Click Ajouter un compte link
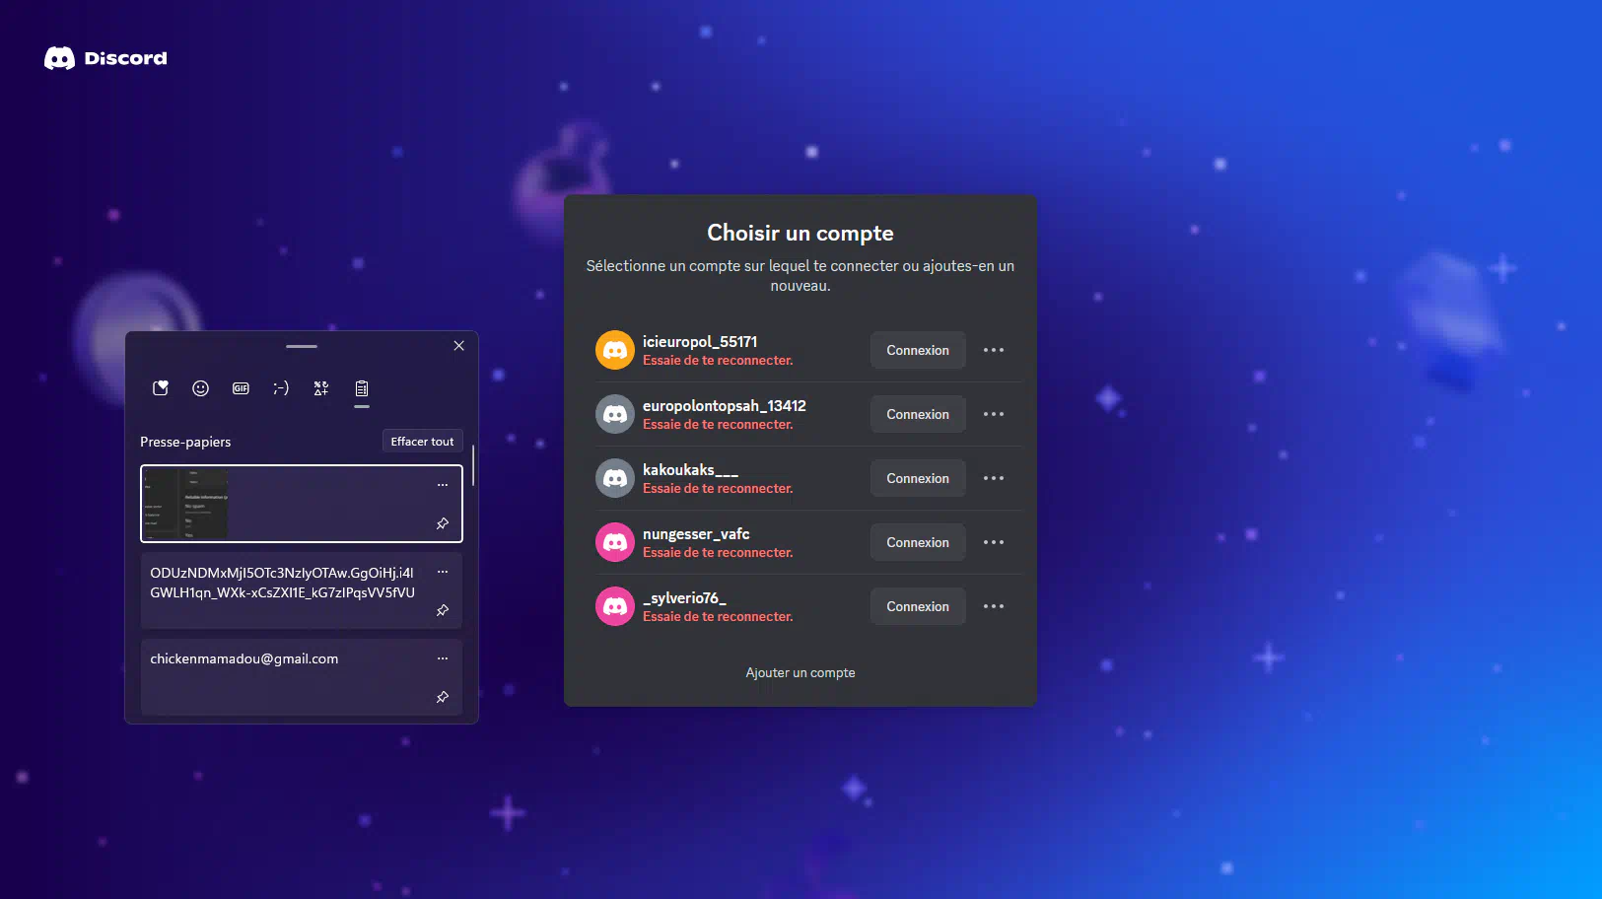This screenshot has height=899, width=1602. point(801,672)
